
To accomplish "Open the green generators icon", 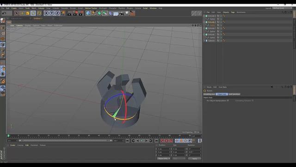I will (x=99, y=13).
